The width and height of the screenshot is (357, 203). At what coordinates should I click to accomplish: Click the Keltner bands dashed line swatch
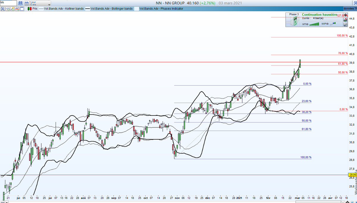point(41,9)
